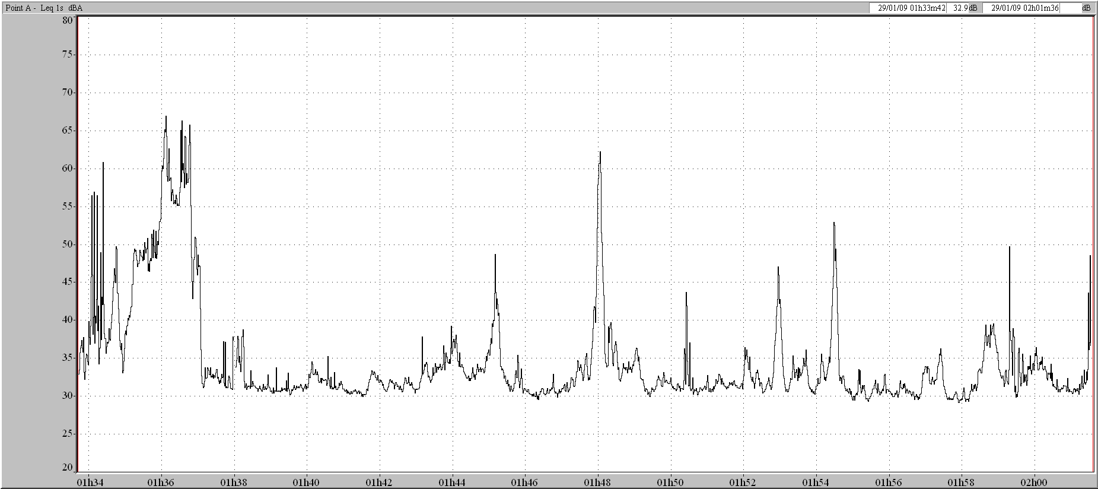Click the 65 dB level axis label

pos(67,131)
